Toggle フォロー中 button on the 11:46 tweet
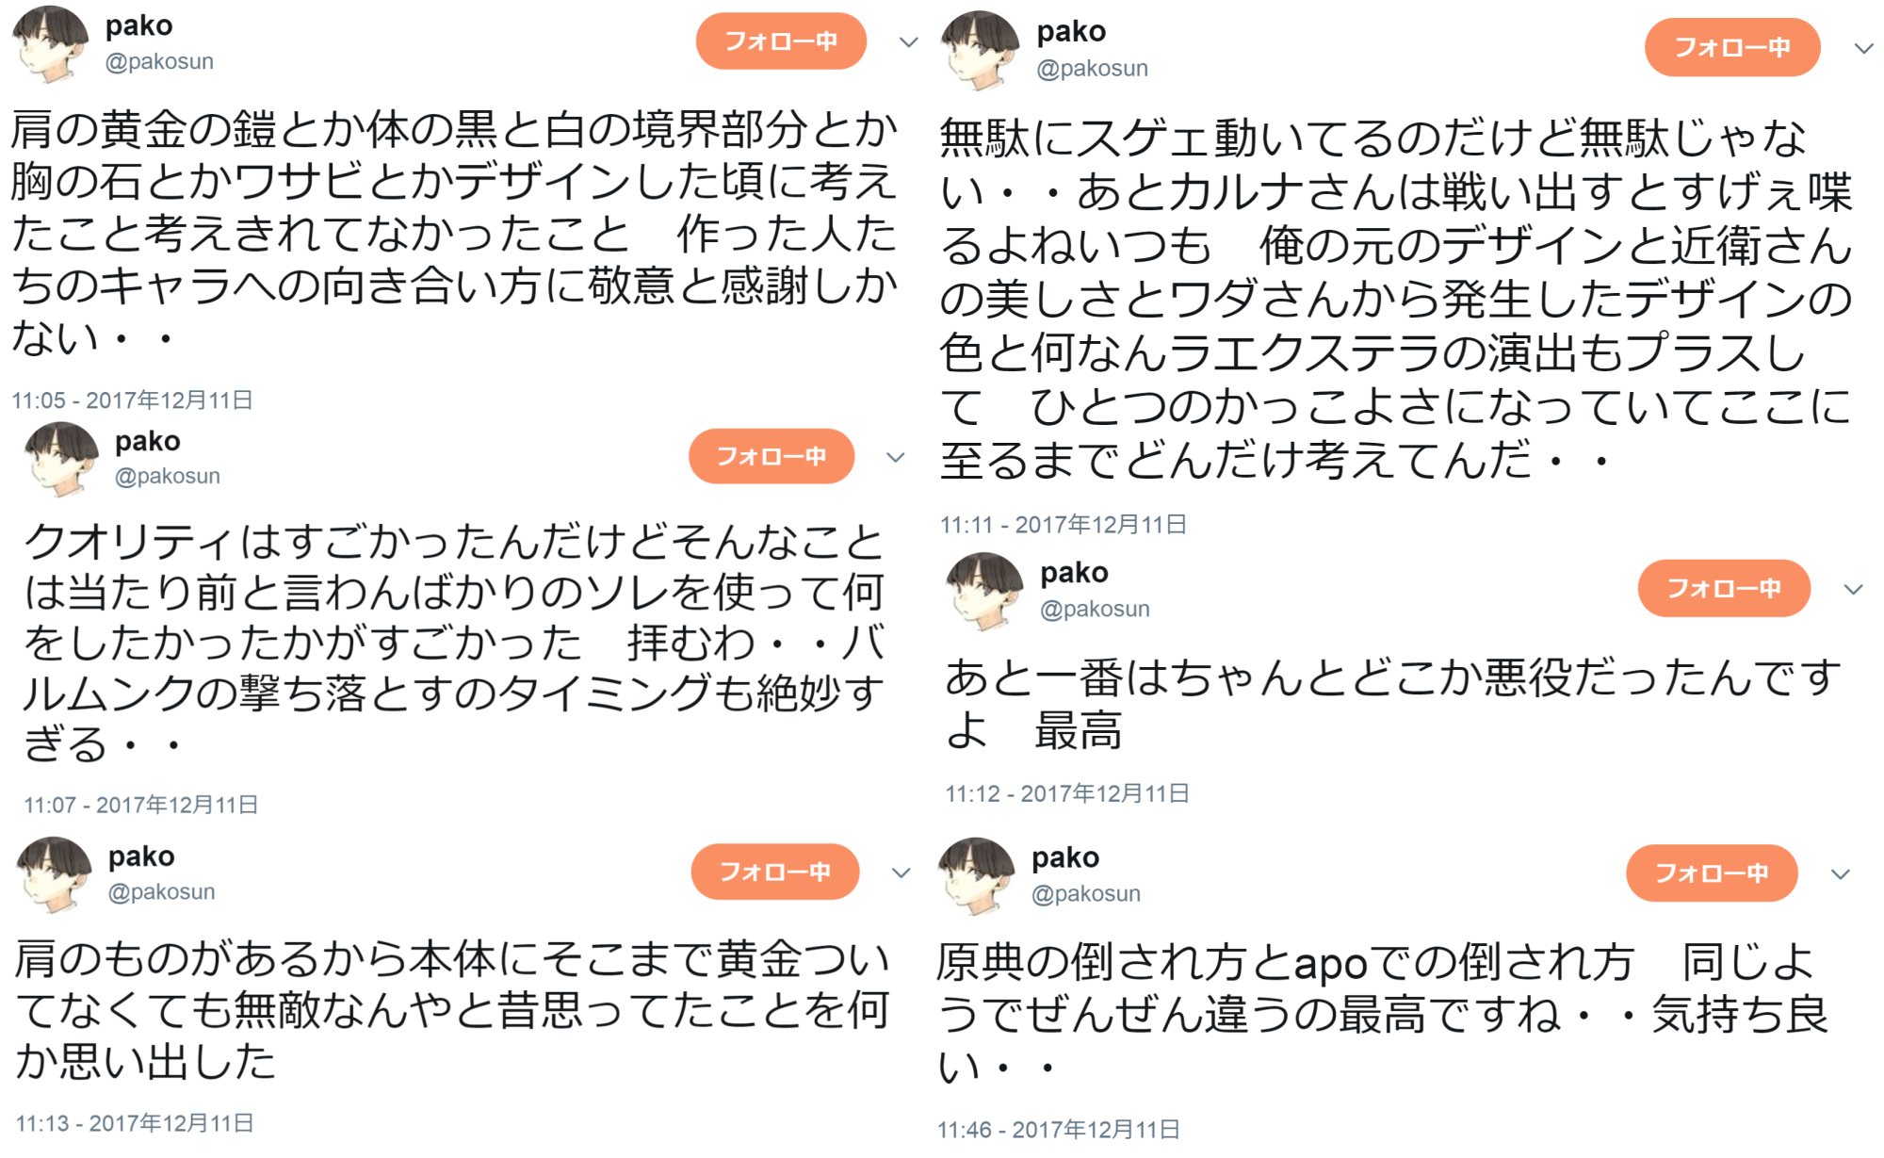 tap(1712, 873)
